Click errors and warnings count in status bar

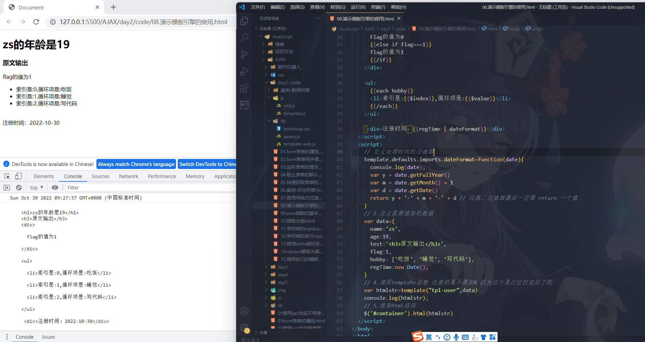tap(250, 340)
